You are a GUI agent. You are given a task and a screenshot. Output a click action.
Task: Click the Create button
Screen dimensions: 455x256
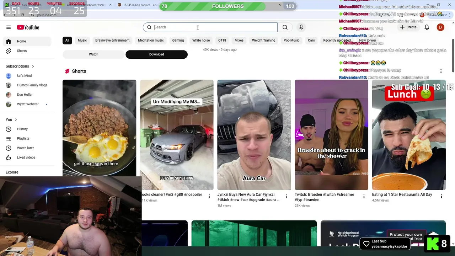408,27
